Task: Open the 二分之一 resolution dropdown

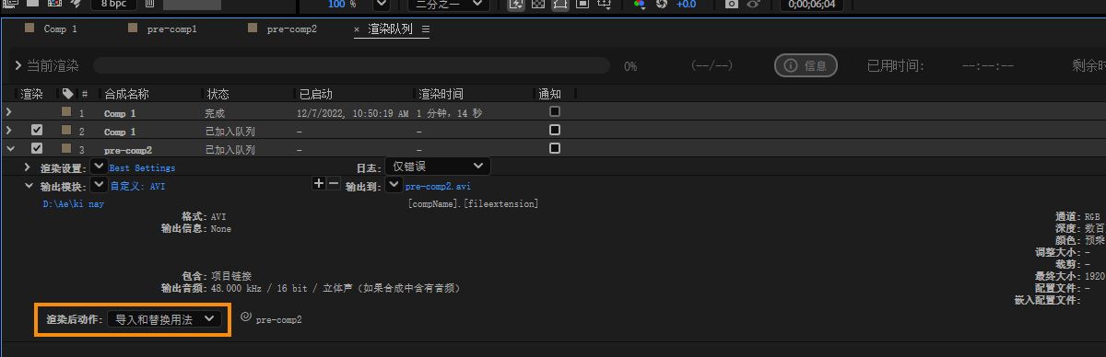Action: pos(449,5)
